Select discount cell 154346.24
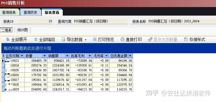Viewport: 216px width, 102px height. coord(121,65)
